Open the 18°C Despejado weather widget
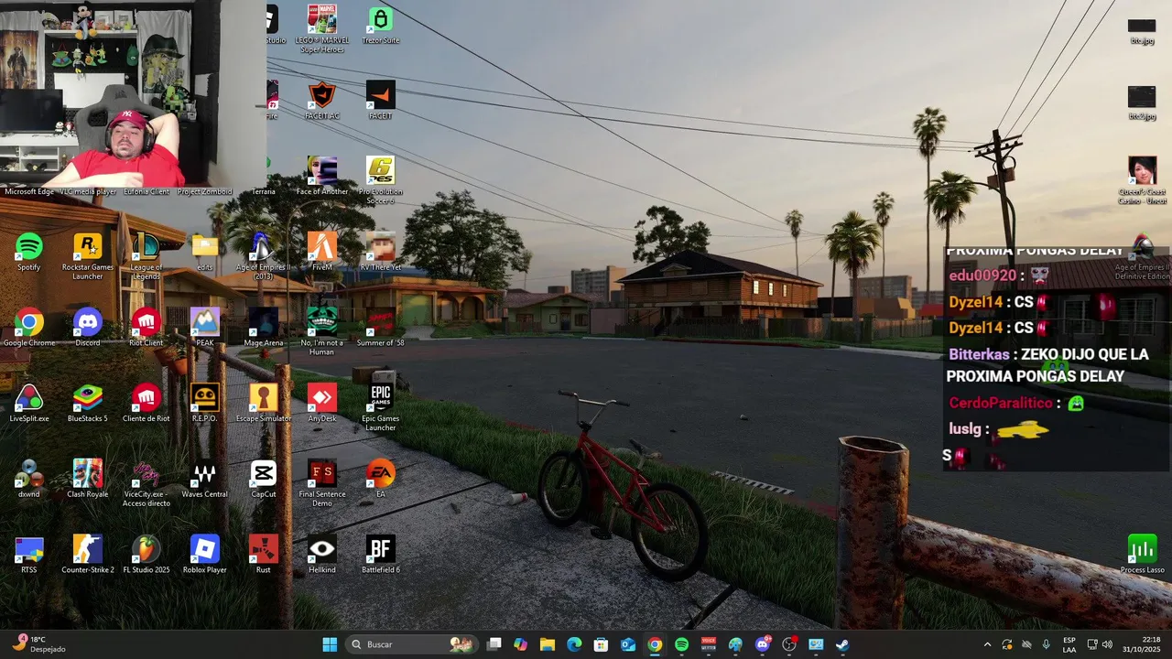Screen dimensions: 1172x659 [x=39, y=644]
